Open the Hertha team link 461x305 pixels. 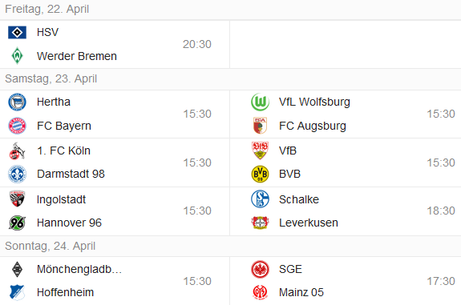point(54,102)
